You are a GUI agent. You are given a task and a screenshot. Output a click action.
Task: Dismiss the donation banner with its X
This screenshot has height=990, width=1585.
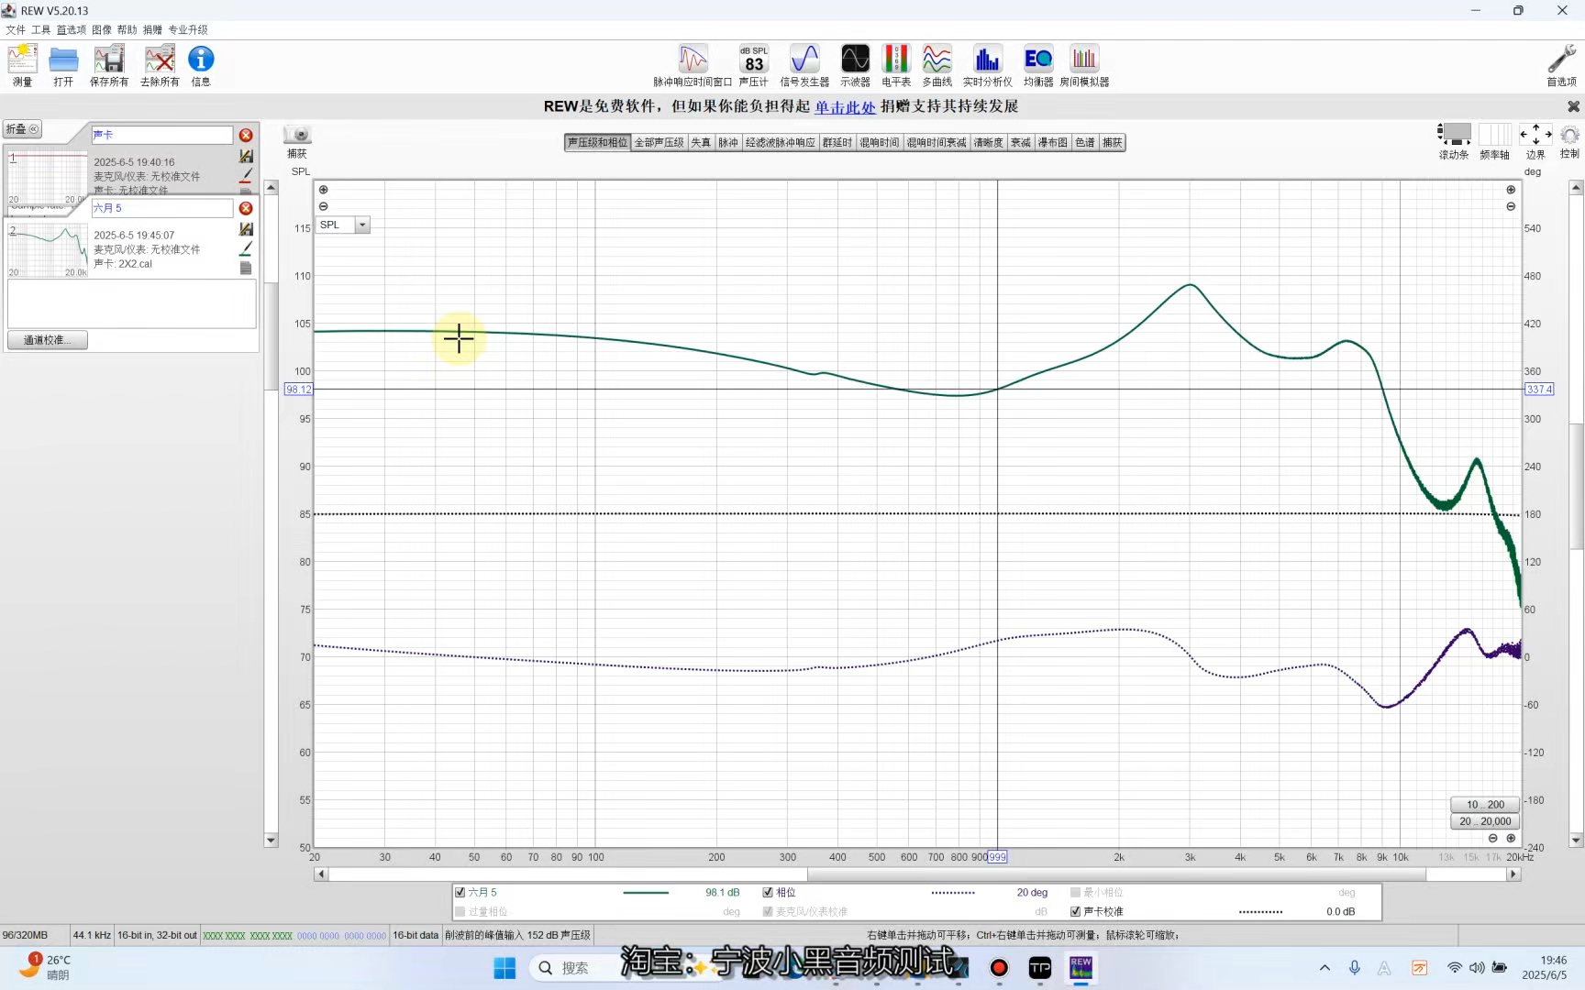tap(1573, 106)
